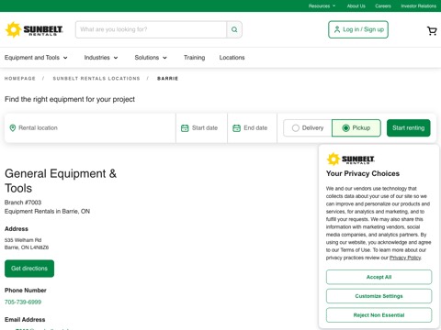Call phone number 705-739-6999
This screenshot has height=330, width=441.
(23, 302)
